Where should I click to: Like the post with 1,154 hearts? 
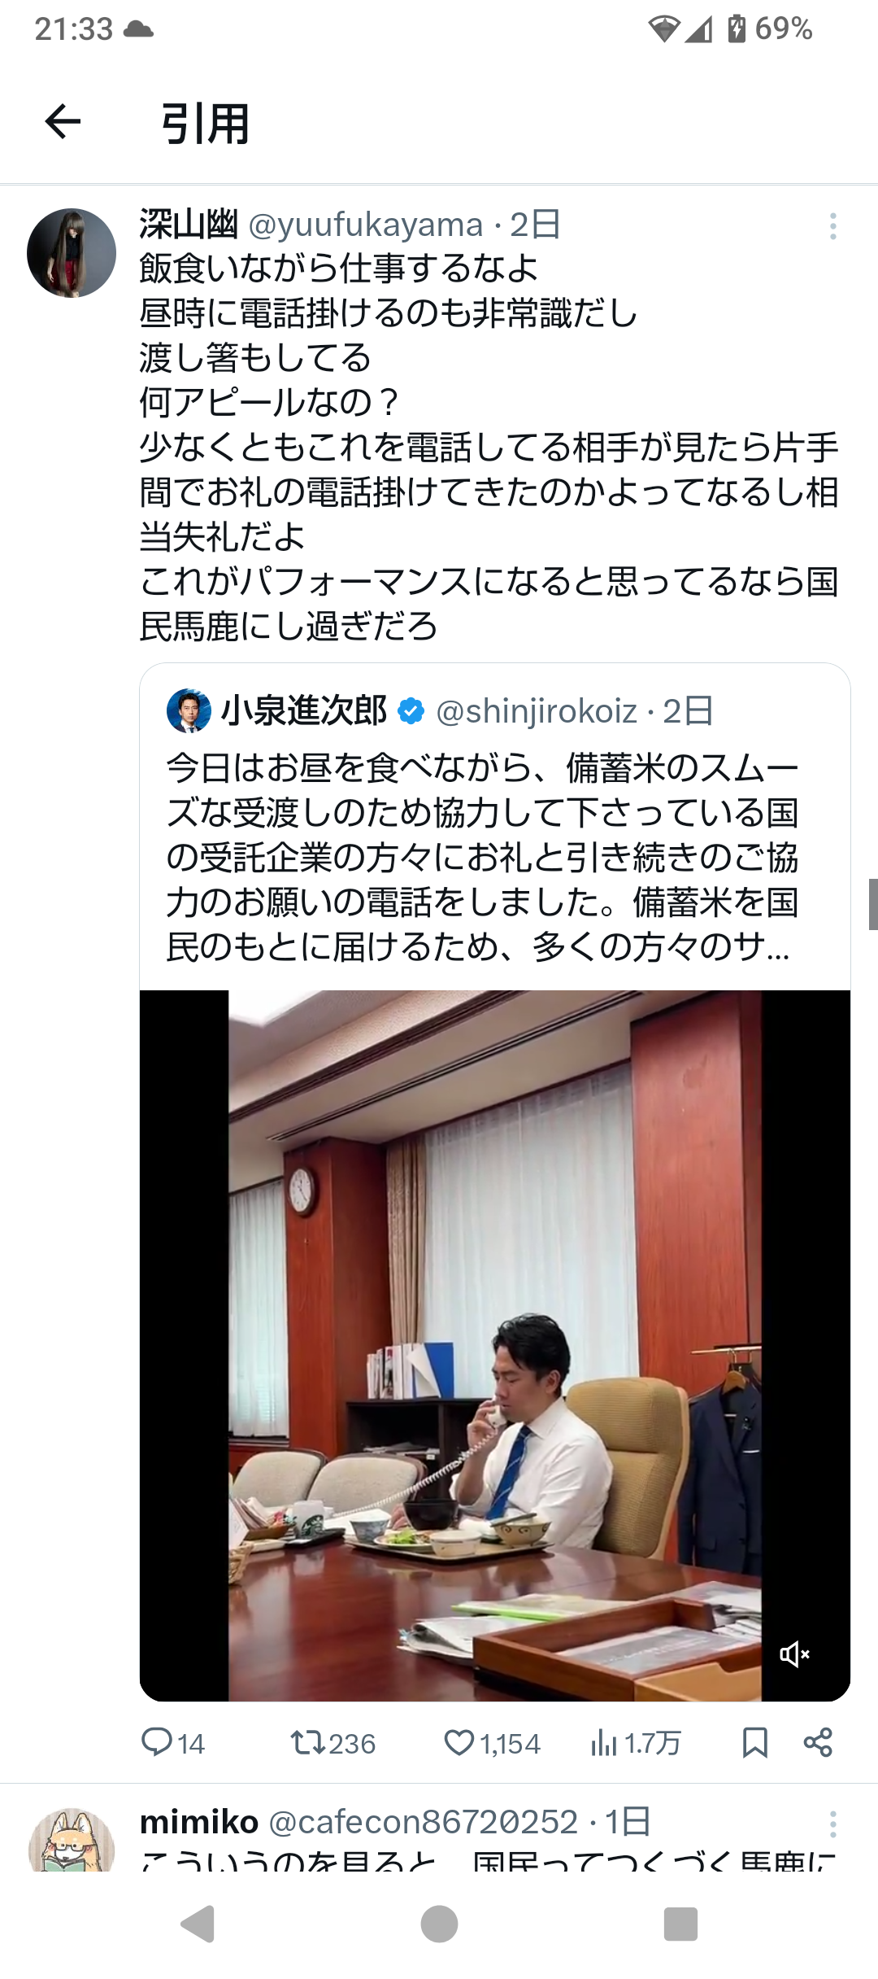coord(492,1742)
